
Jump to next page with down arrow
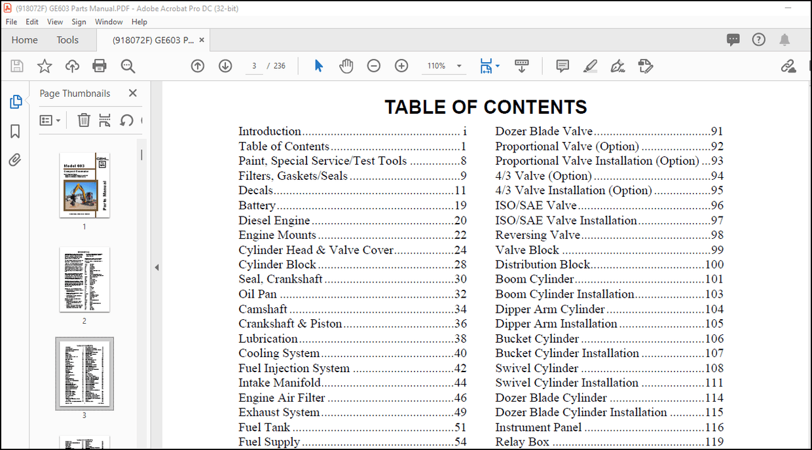coord(225,65)
